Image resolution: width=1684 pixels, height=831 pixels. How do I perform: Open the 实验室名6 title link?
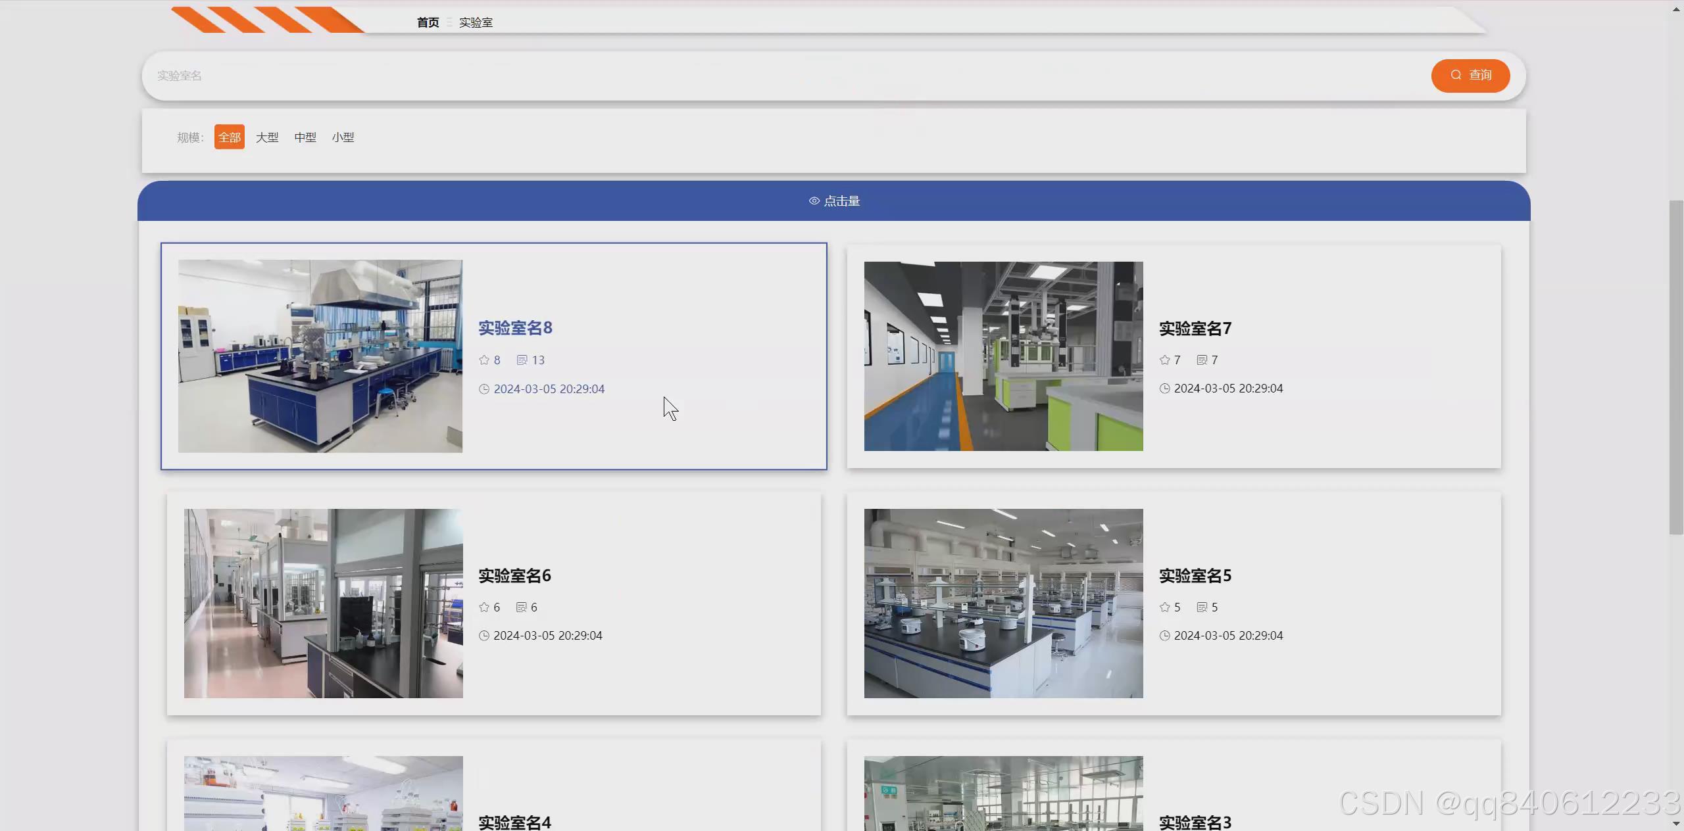(514, 575)
